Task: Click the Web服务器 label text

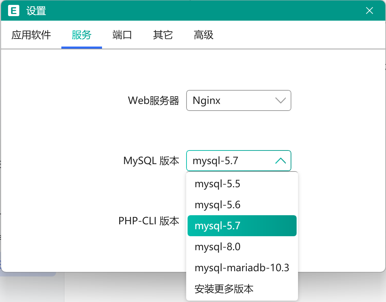Action: [153, 100]
